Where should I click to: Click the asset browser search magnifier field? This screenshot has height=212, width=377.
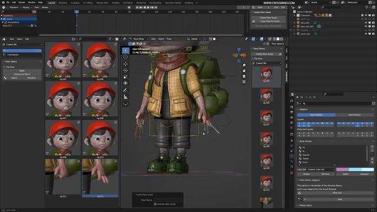coord(94,39)
